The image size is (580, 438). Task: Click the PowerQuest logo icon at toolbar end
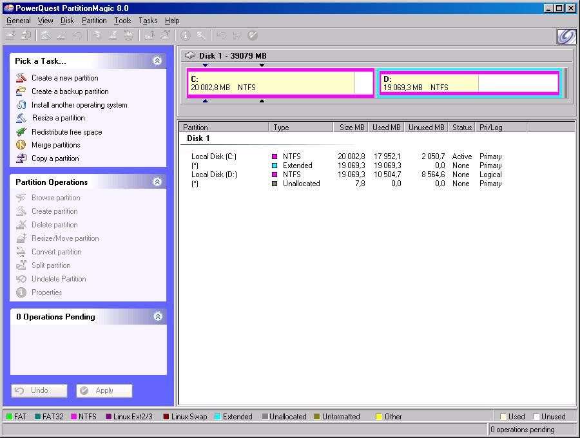pos(566,36)
